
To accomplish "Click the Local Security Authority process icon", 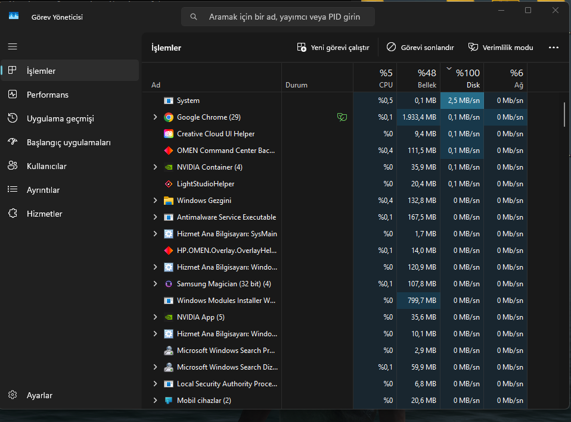I will pyautogui.click(x=168, y=384).
